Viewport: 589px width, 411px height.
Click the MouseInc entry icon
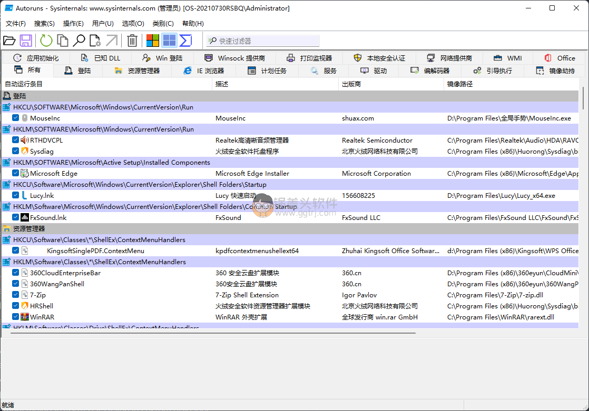25,118
